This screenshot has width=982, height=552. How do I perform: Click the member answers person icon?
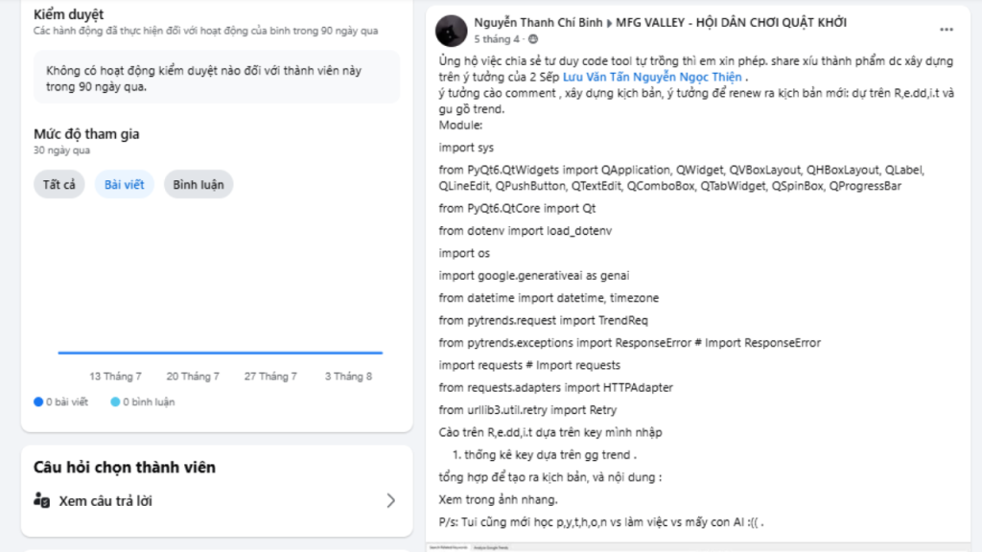[41, 500]
